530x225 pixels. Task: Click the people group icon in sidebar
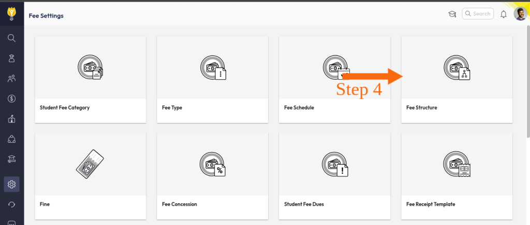(11, 79)
